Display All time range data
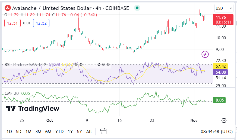 [89, 132]
